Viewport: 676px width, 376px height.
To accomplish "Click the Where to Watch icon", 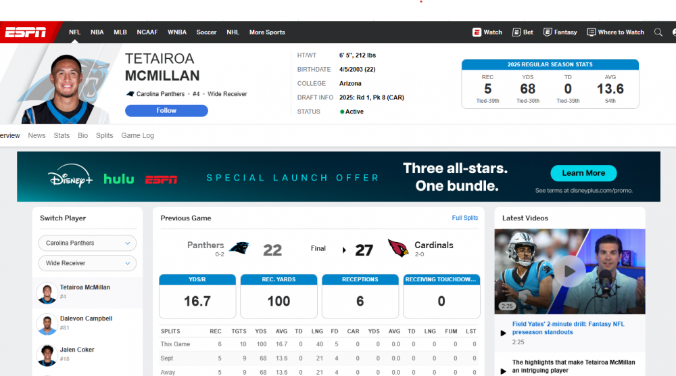I will point(591,32).
